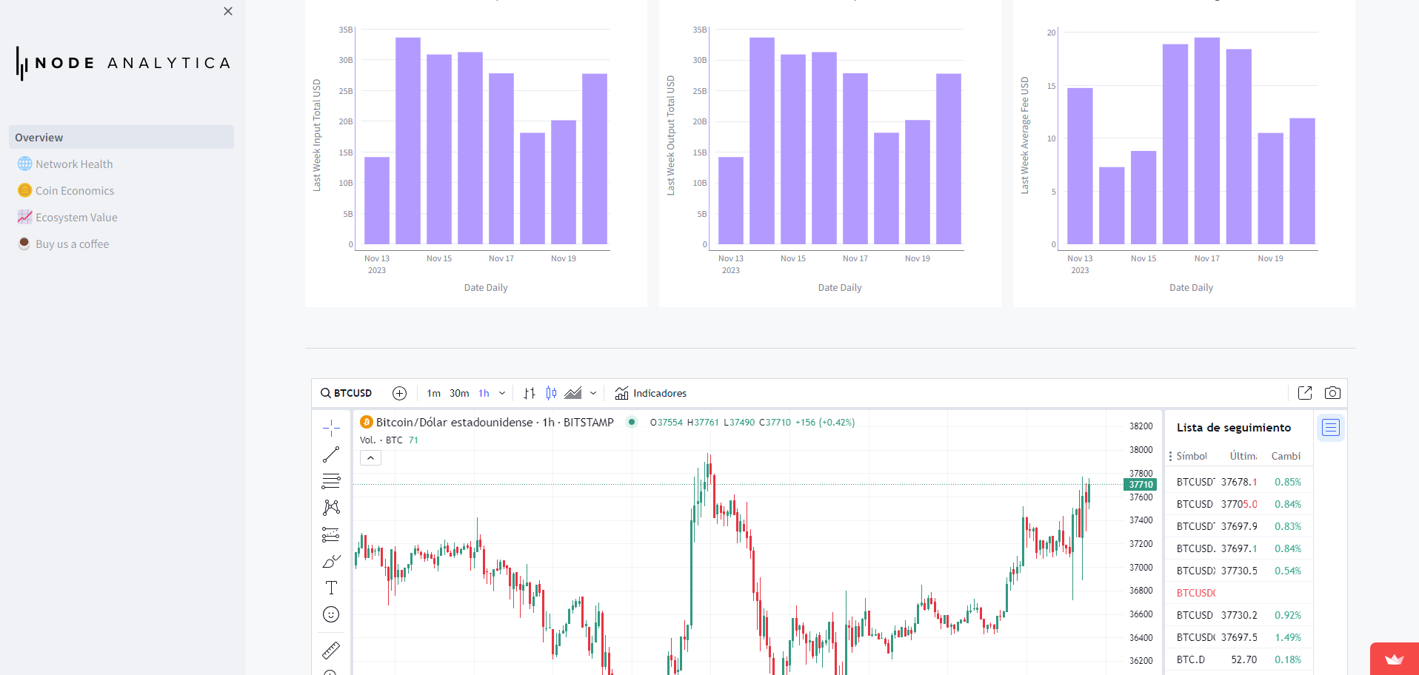Select the text annotation tool
The width and height of the screenshot is (1419, 675).
click(x=331, y=588)
